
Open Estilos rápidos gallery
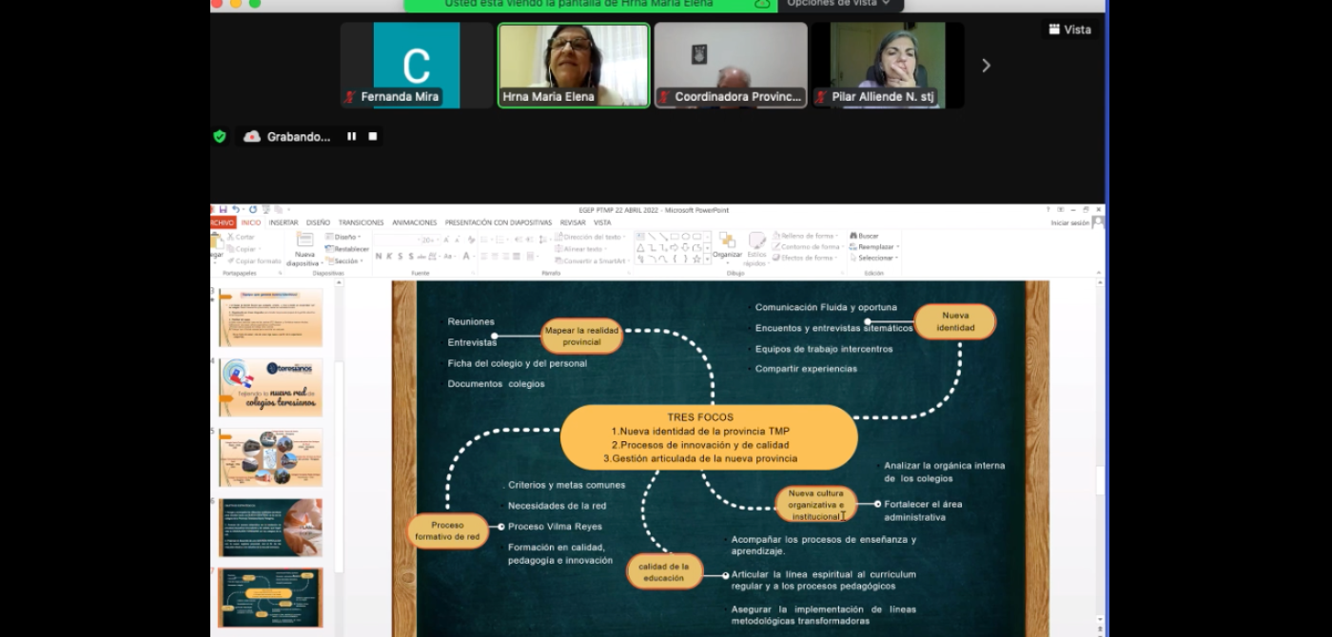pos(757,243)
